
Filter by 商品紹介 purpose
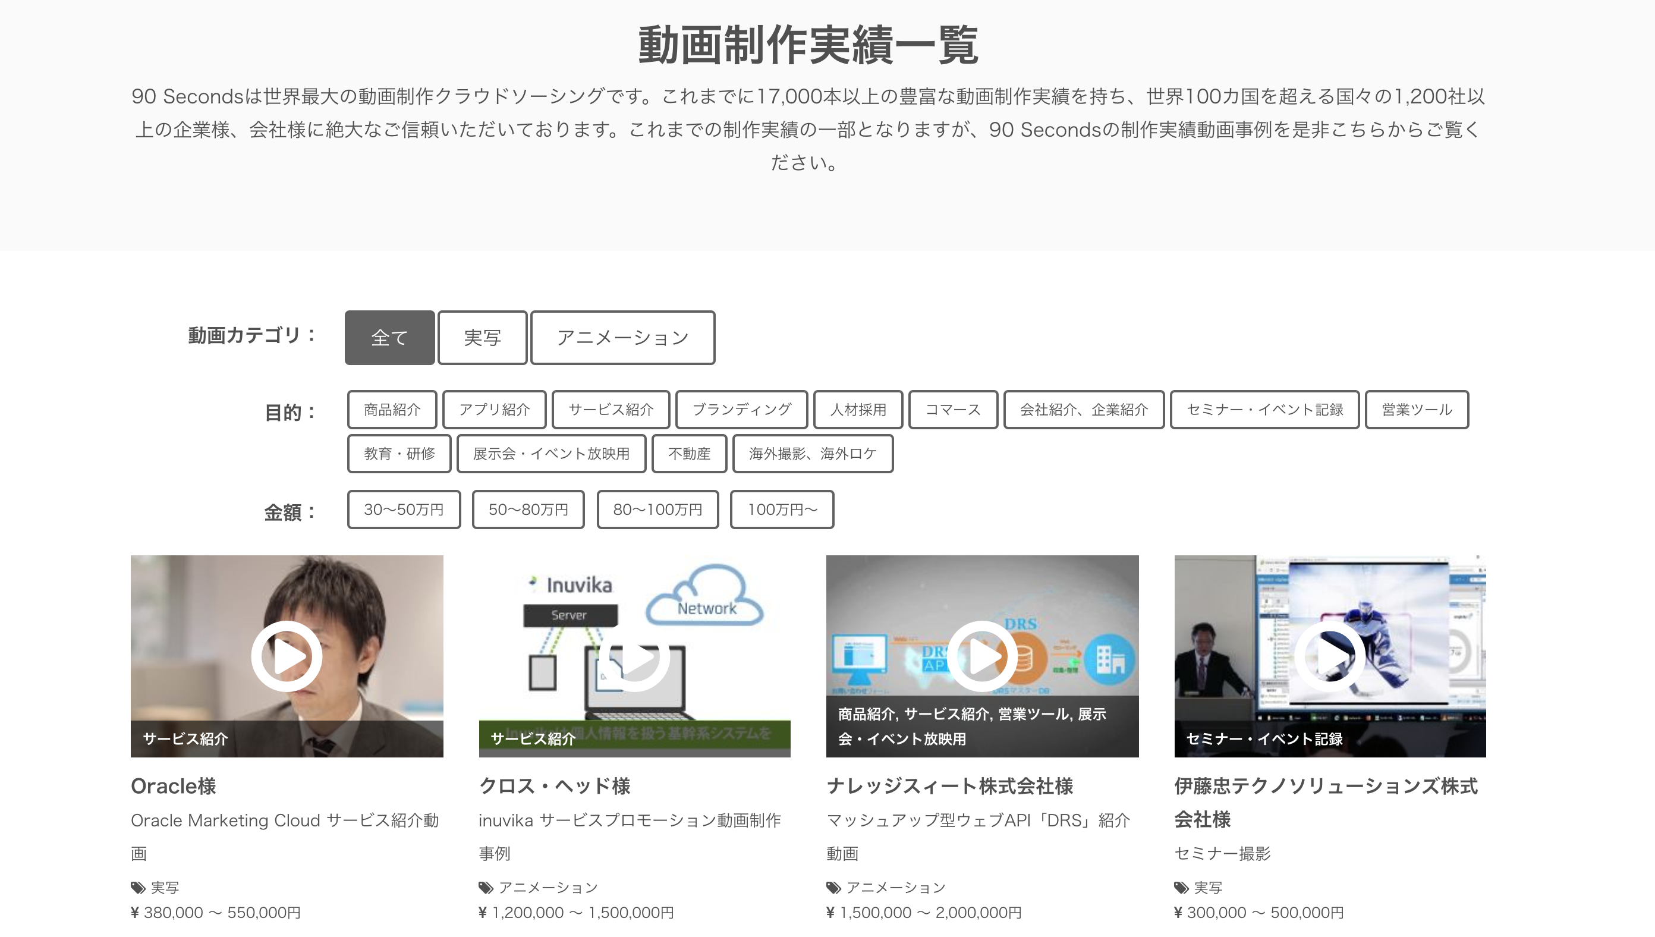(392, 409)
